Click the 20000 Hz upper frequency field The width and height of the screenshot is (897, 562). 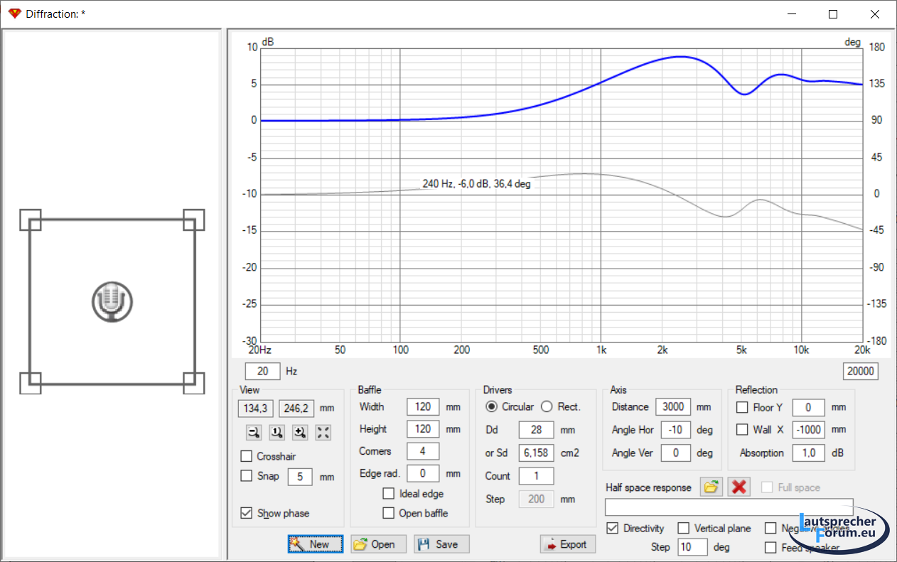coord(861,372)
